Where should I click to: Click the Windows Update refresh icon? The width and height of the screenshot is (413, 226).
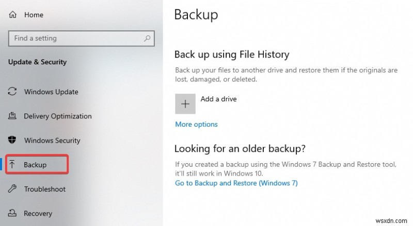(x=13, y=92)
